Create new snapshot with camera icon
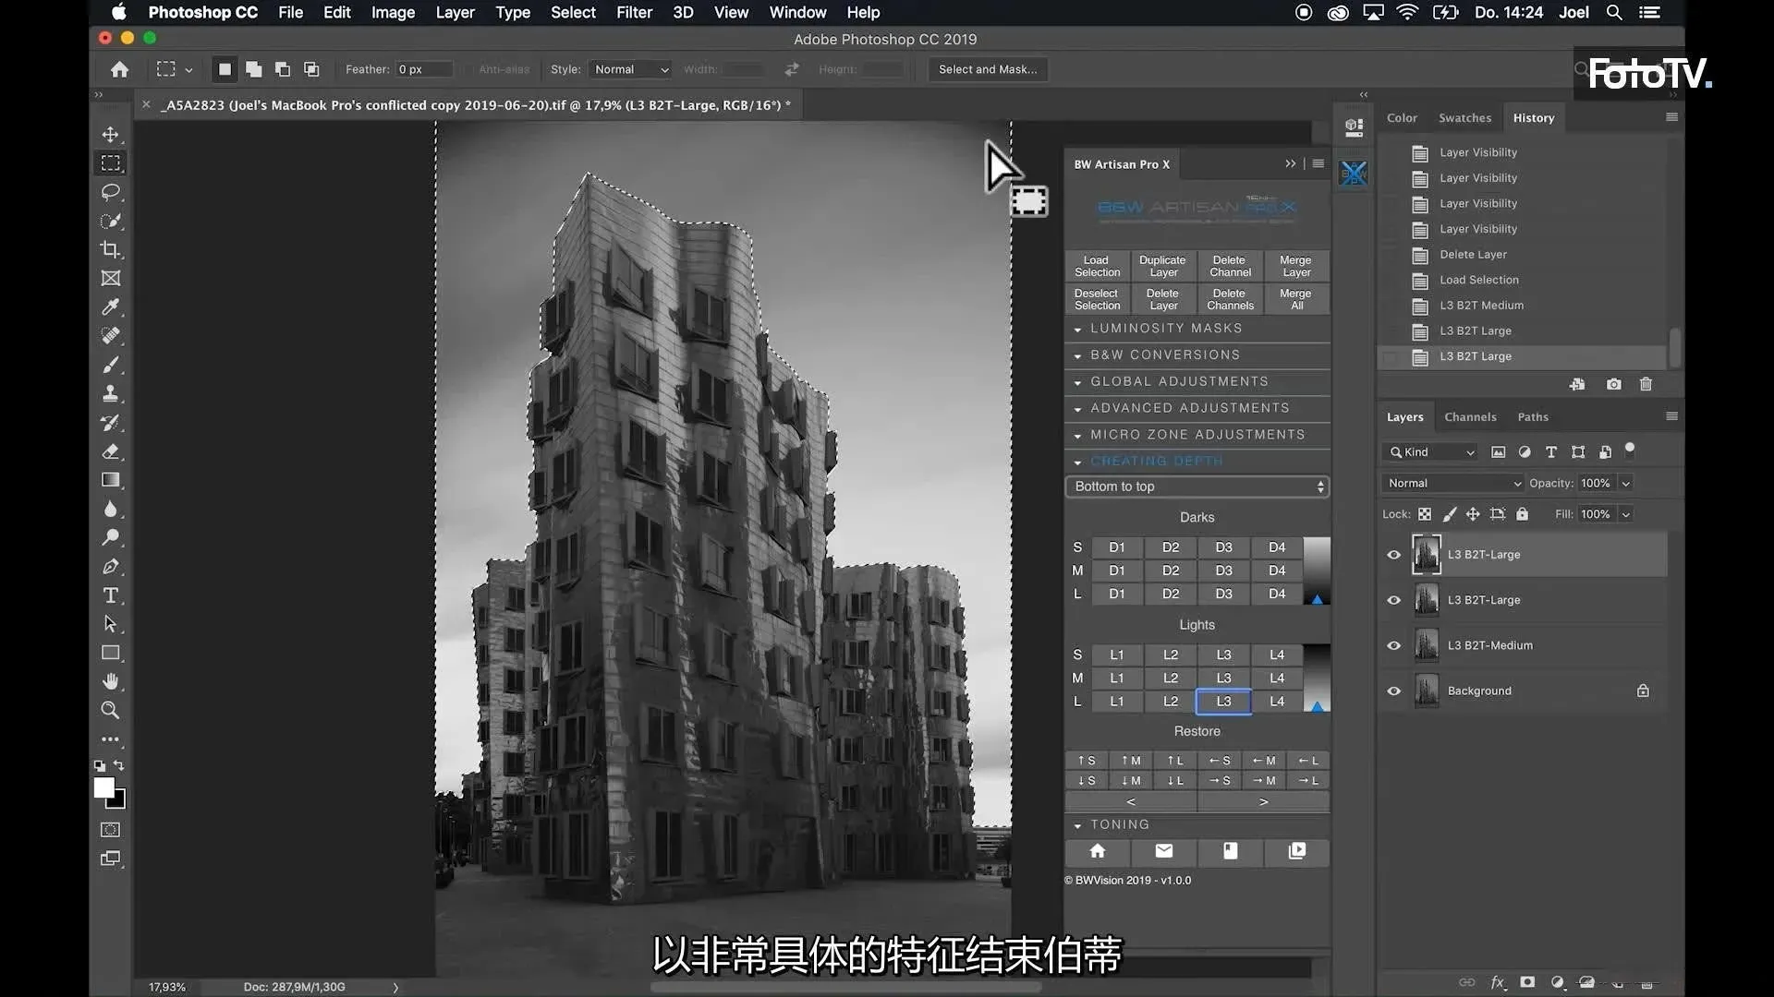This screenshot has width=1774, height=997. click(1613, 384)
